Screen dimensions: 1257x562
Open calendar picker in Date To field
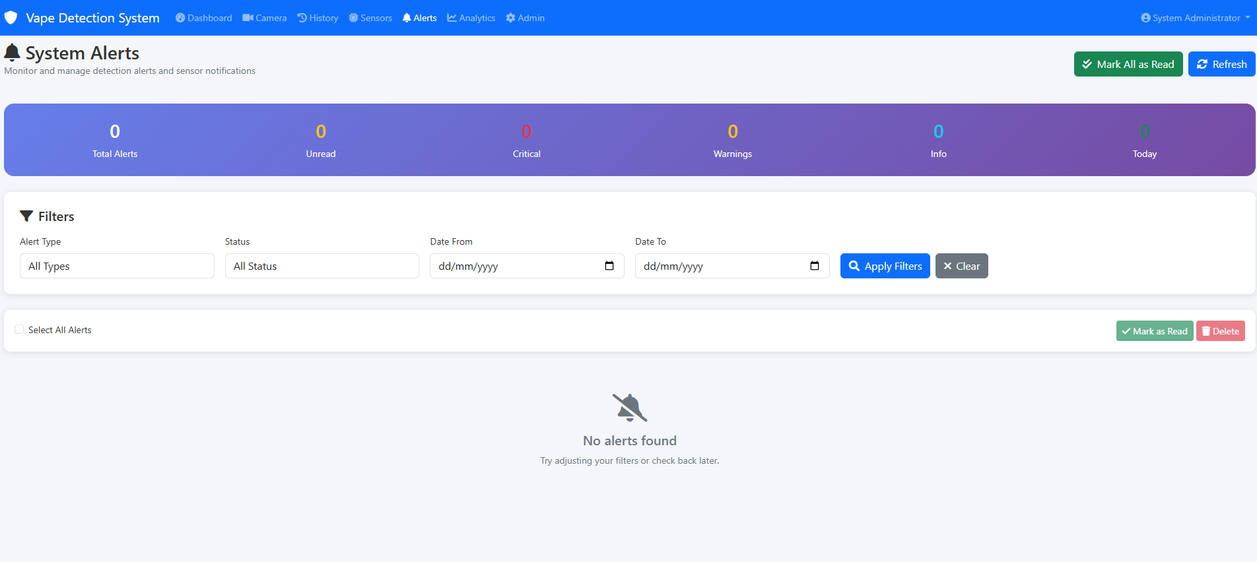coord(814,266)
